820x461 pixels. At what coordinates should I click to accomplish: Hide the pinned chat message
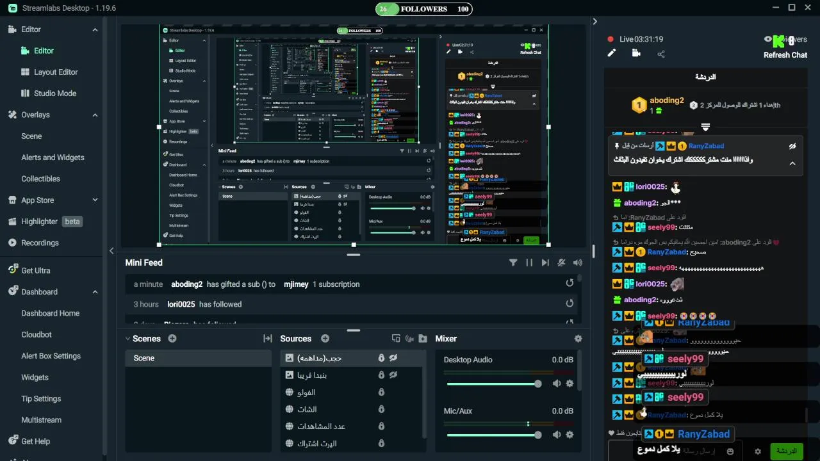coord(792,146)
